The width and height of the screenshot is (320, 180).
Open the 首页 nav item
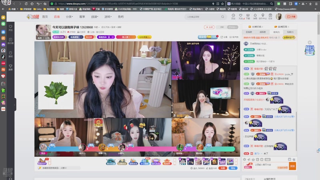click(45, 17)
